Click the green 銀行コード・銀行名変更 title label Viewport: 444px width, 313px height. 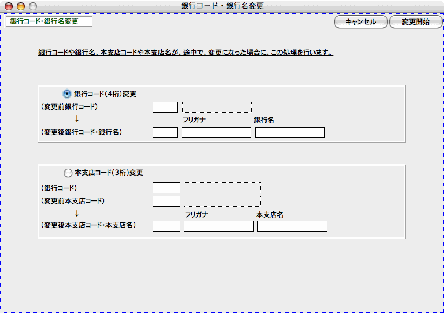pos(49,21)
